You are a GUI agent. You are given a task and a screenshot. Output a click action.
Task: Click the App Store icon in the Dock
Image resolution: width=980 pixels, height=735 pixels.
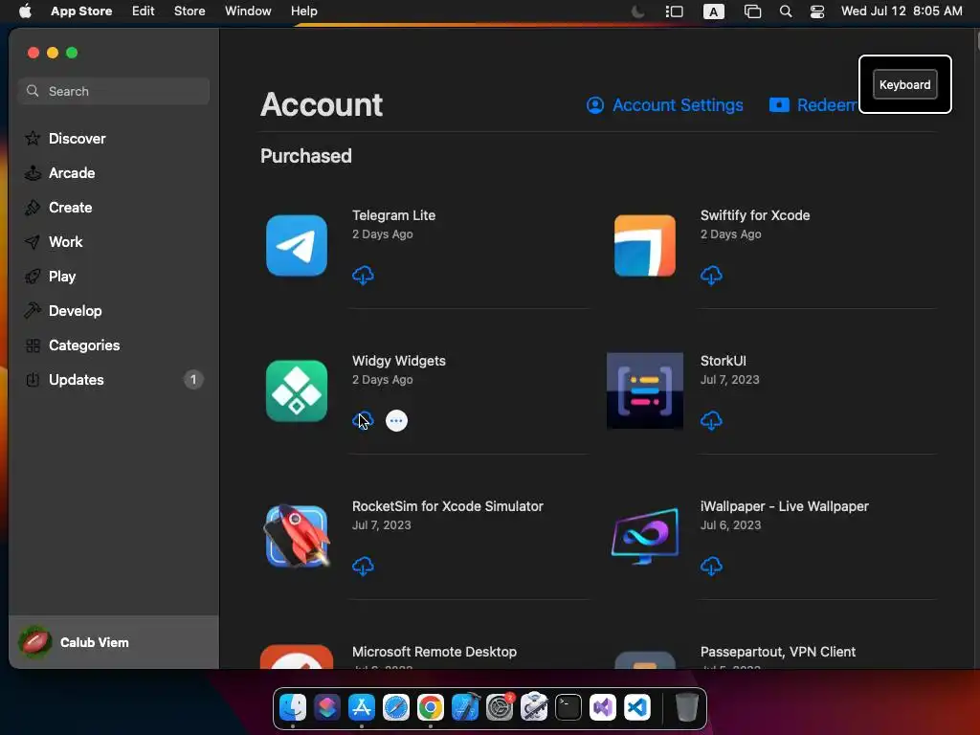point(361,707)
